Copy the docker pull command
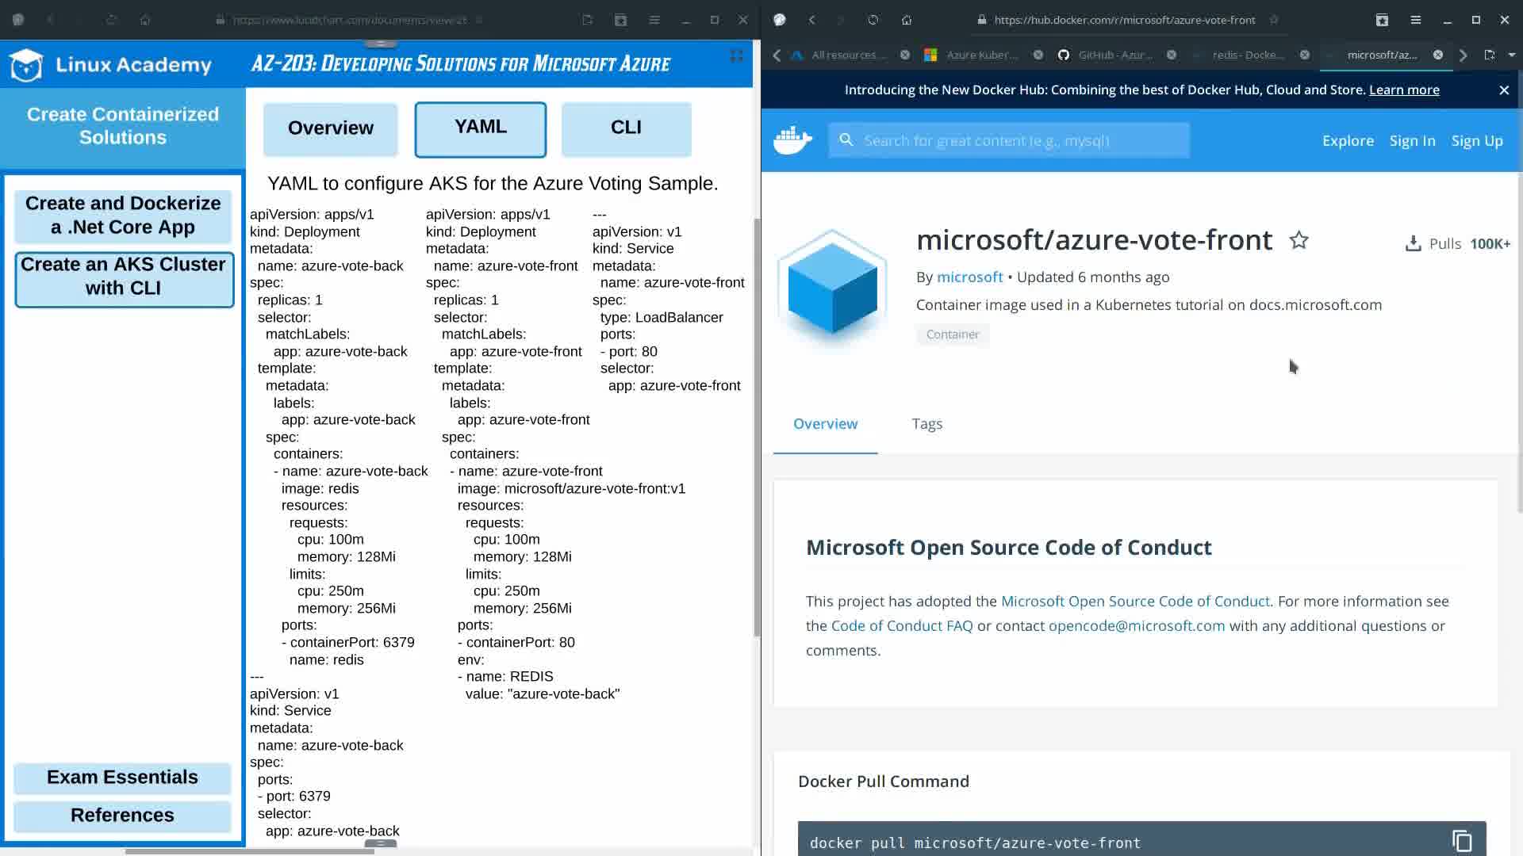This screenshot has width=1523, height=856. [1461, 841]
